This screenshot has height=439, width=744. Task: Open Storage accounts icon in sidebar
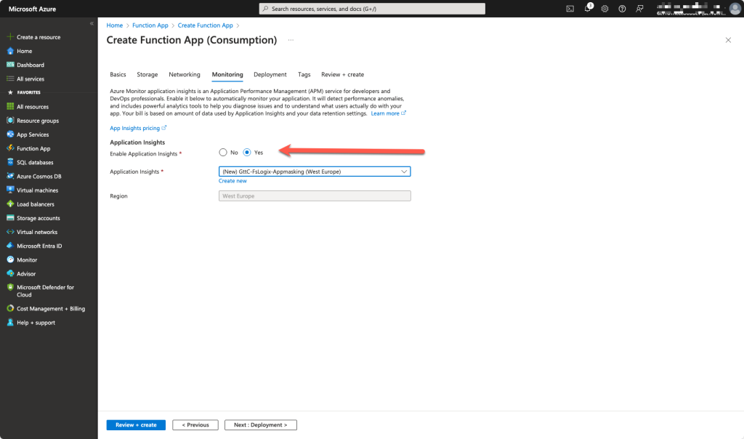(10, 218)
